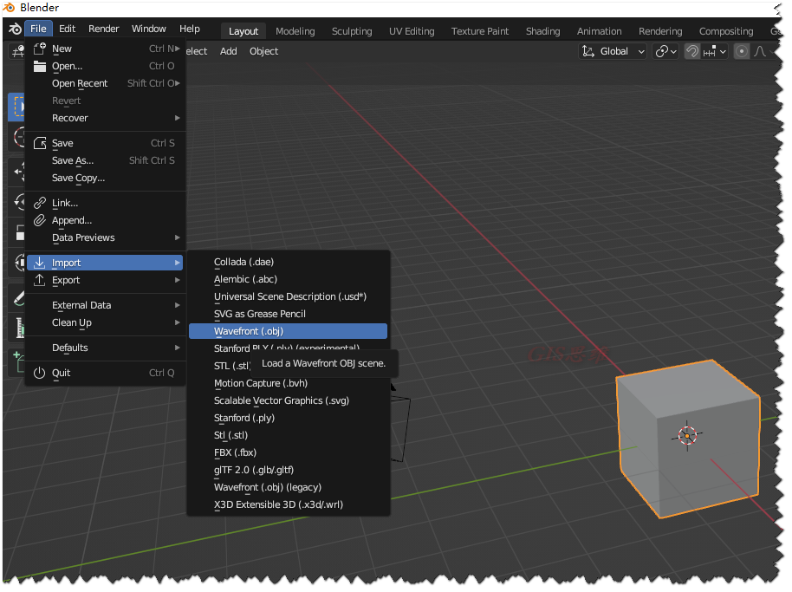Click the New file icon
This screenshot has width=792, height=592.
point(39,49)
